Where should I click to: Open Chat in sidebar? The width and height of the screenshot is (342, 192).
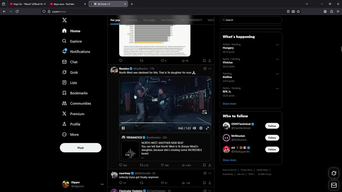coord(70,62)
